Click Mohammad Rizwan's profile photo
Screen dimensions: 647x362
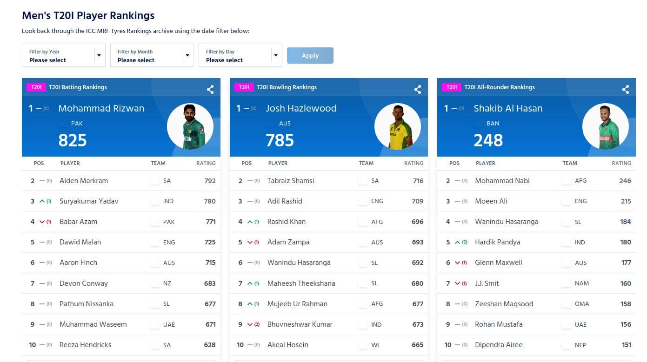point(191,126)
